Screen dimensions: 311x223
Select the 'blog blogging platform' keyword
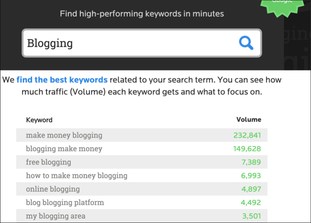pyautogui.click(x=65, y=202)
